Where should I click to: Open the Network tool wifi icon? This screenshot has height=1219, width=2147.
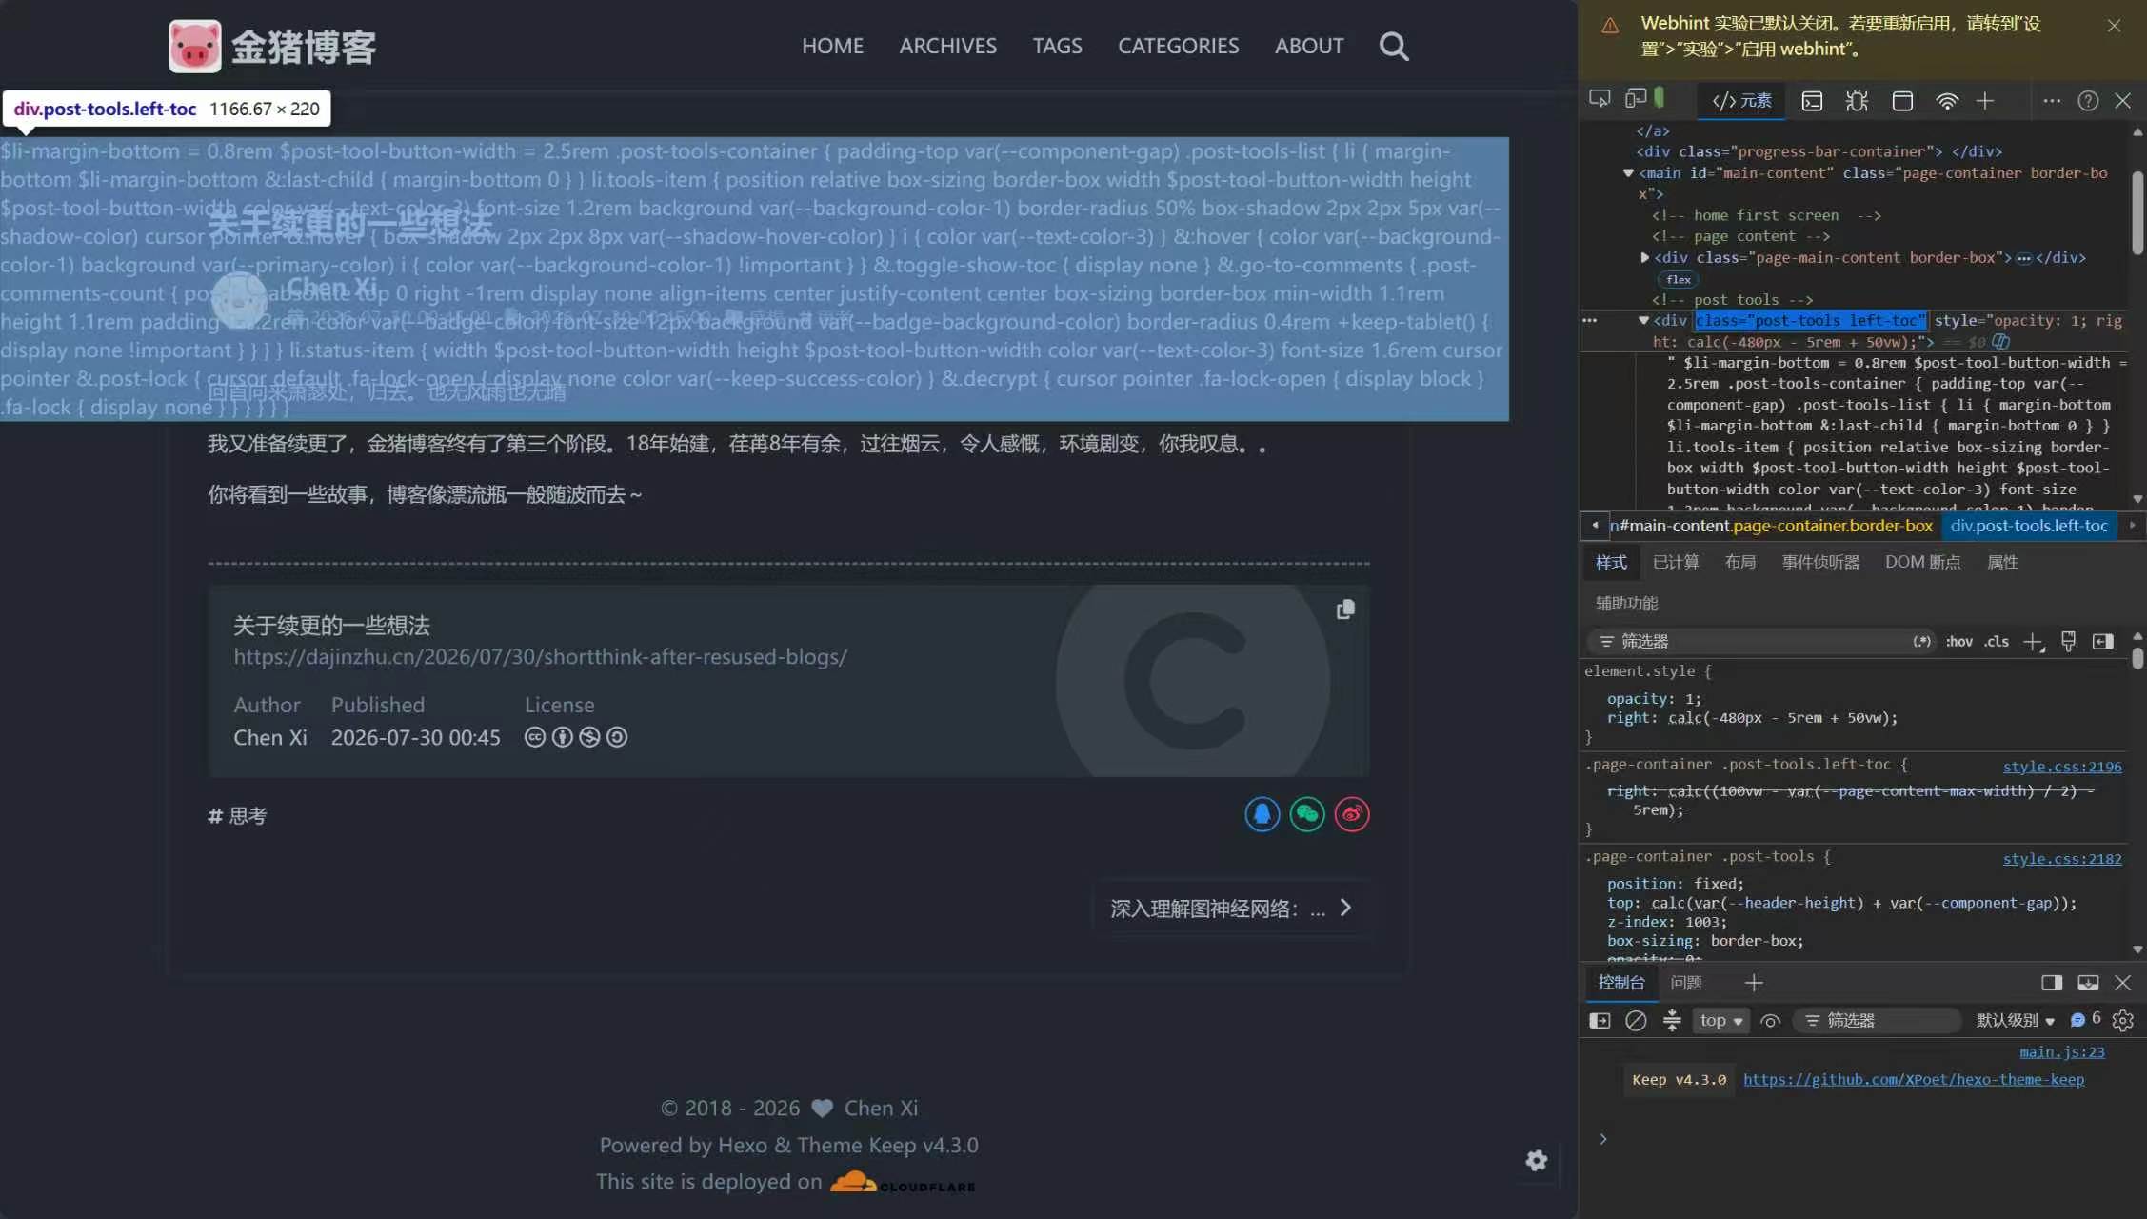[1947, 101]
